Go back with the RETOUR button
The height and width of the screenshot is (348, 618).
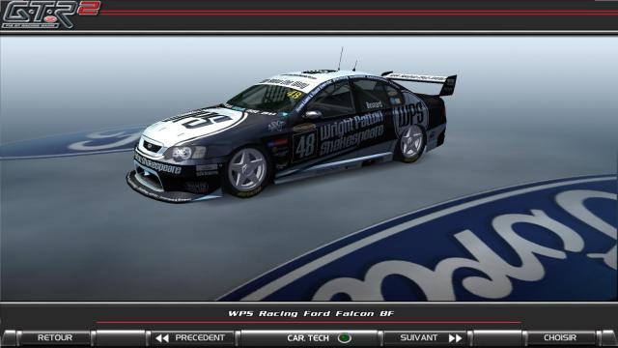55,337
